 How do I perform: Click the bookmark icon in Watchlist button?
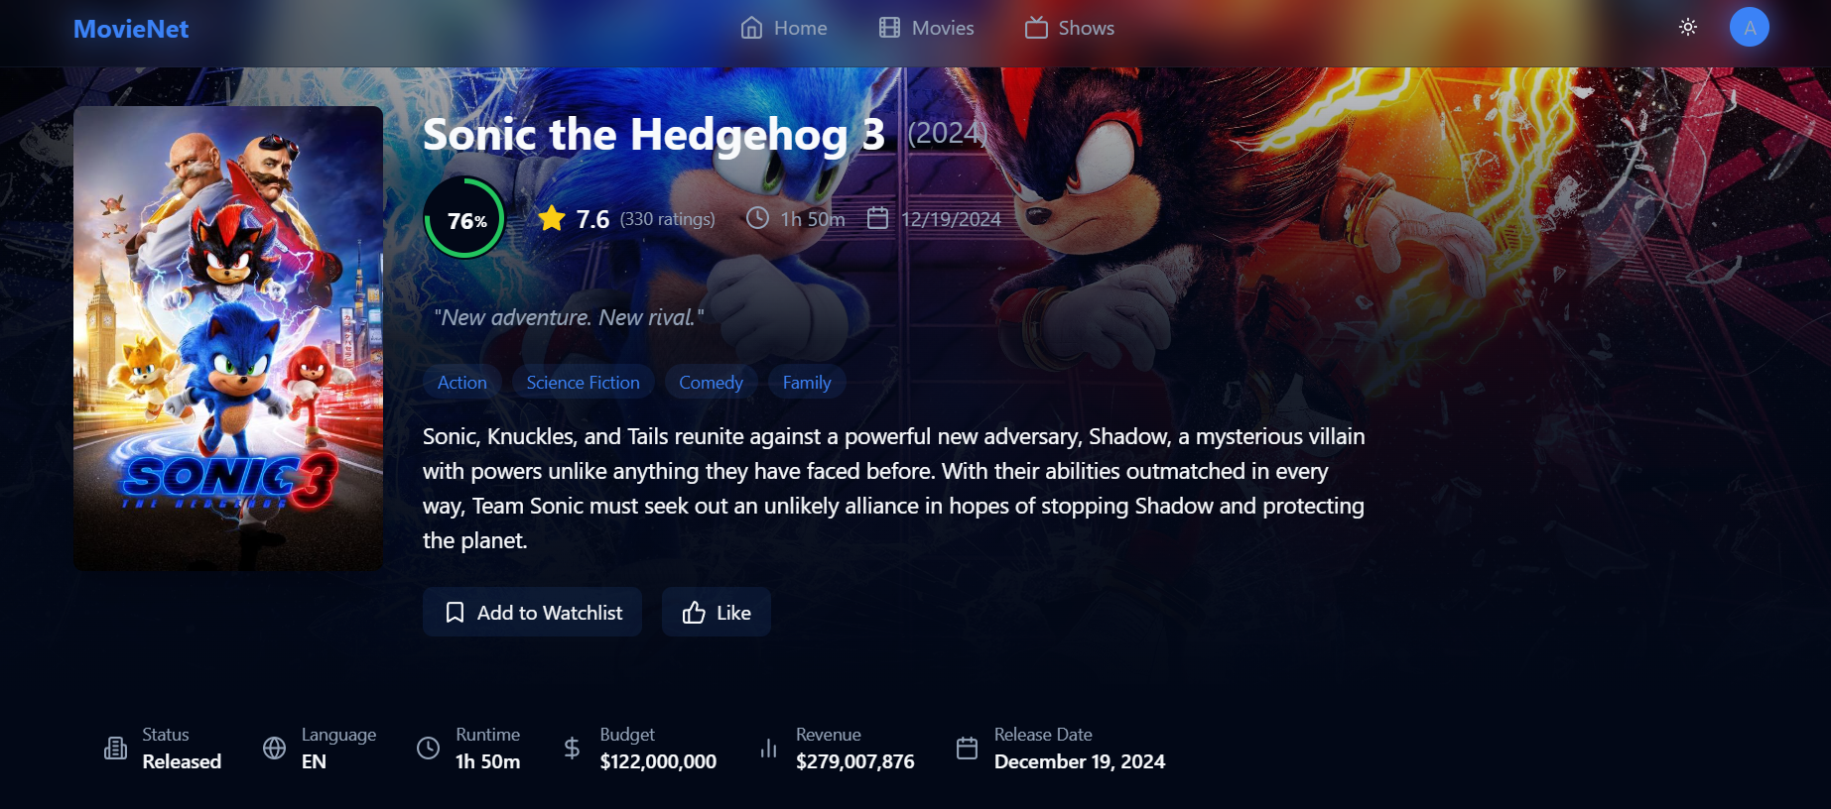pos(455,613)
